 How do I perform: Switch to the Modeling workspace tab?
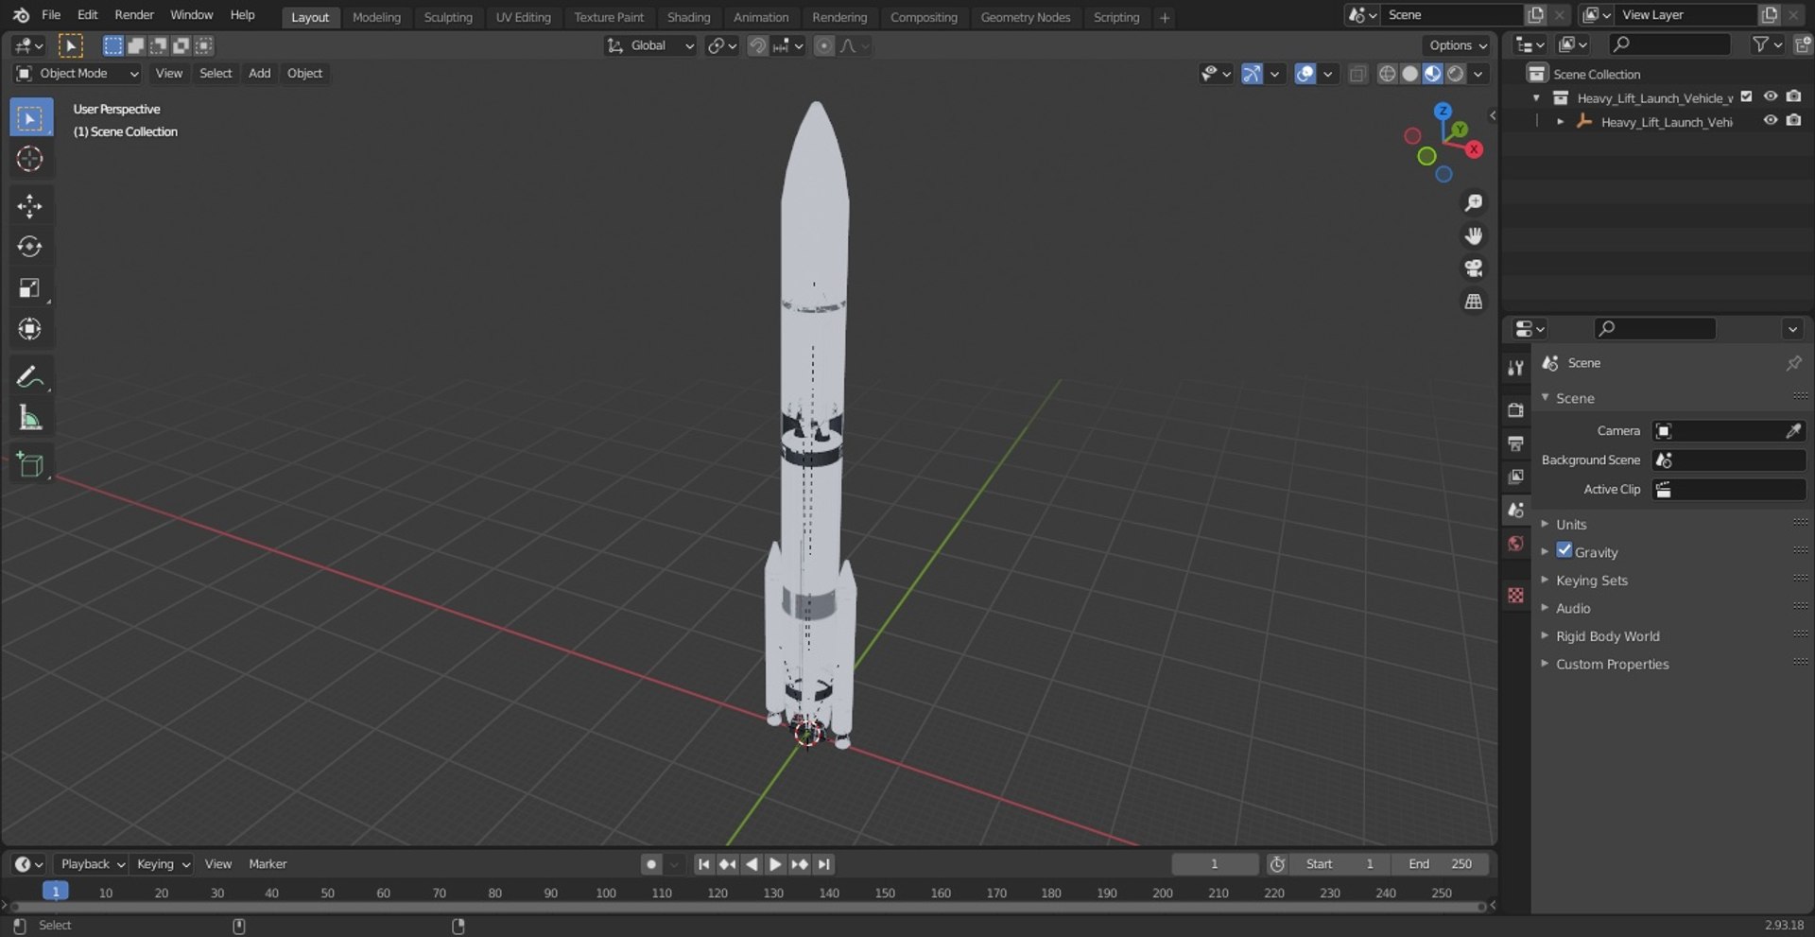376,17
